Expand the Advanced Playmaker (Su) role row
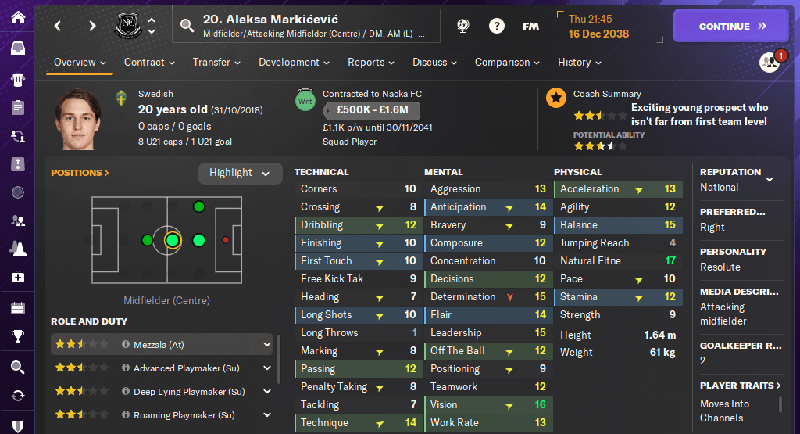This screenshot has height=434, width=800. (267, 368)
